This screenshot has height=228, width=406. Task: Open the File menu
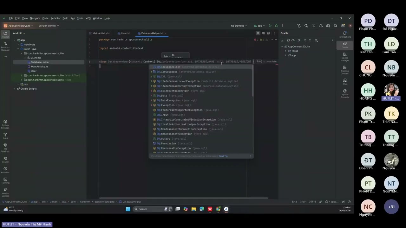point(11,18)
